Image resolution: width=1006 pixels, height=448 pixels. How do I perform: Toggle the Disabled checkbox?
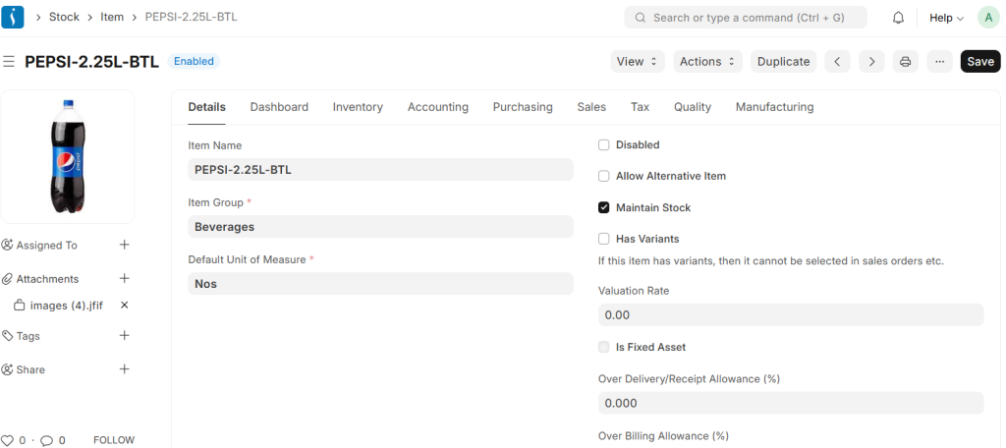click(x=603, y=145)
